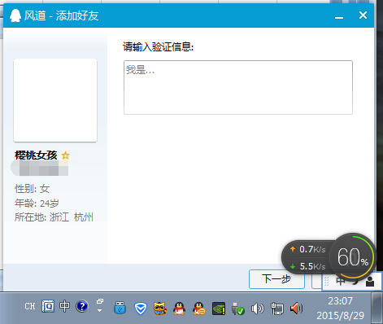This screenshot has width=383, height=324.
Task: Open the blue question mark help icon
Action: click(82, 306)
